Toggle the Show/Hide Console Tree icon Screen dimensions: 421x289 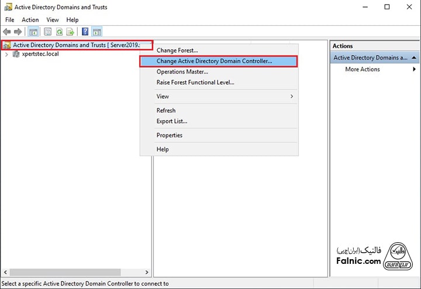click(x=33, y=32)
